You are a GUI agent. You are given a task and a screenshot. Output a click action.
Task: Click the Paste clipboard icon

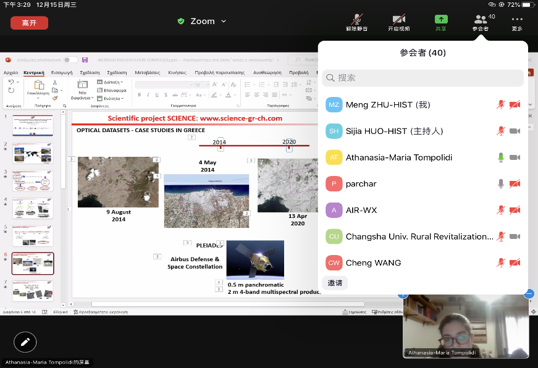(39, 85)
